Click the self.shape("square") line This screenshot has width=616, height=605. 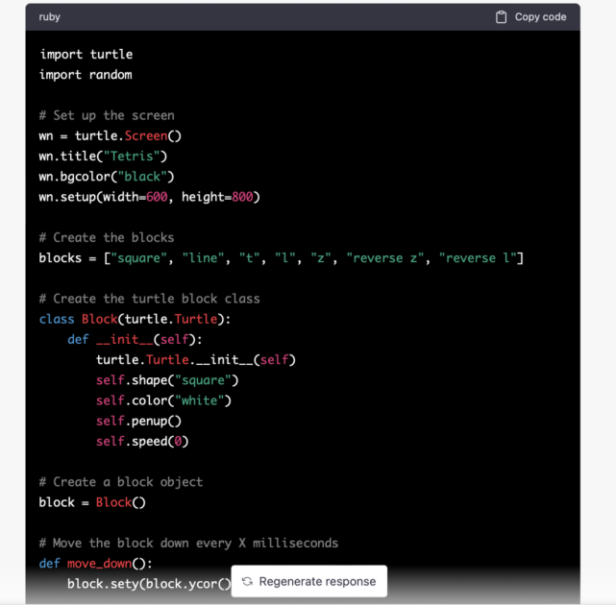pyautogui.click(x=167, y=380)
